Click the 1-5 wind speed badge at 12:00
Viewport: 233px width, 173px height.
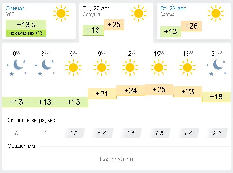(131, 133)
